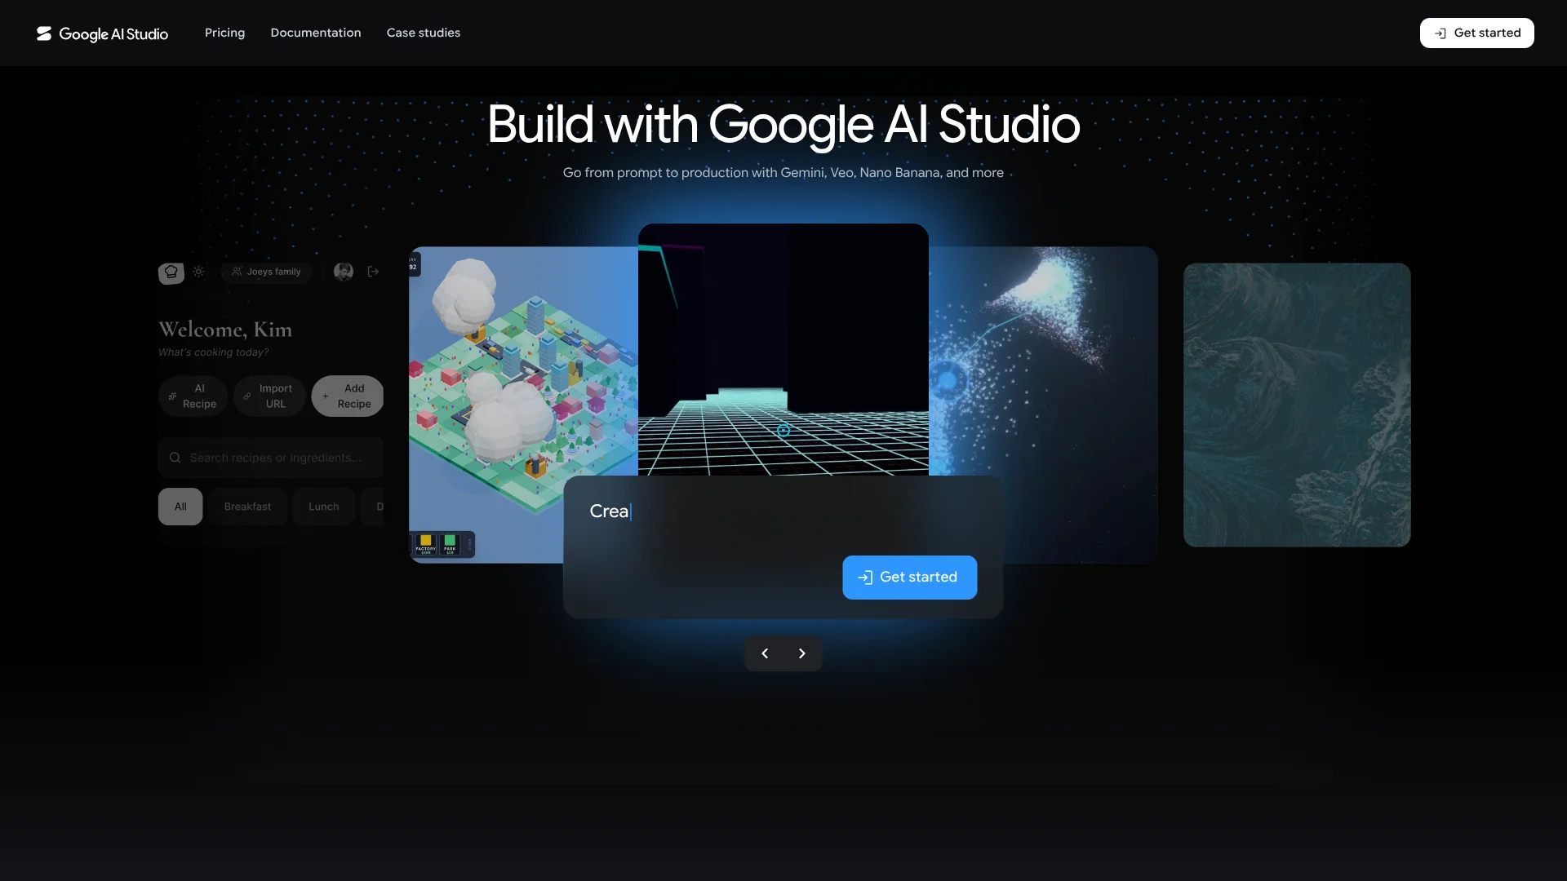Click the green Park tile in city game
Image resolution: width=1567 pixels, height=881 pixels.
tap(450, 544)
